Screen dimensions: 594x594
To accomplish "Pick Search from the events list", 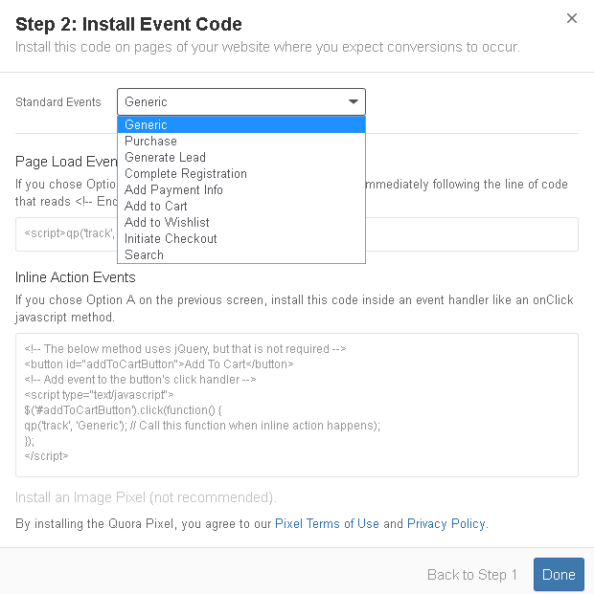I will pyautogui.click(x=241, y=255).
